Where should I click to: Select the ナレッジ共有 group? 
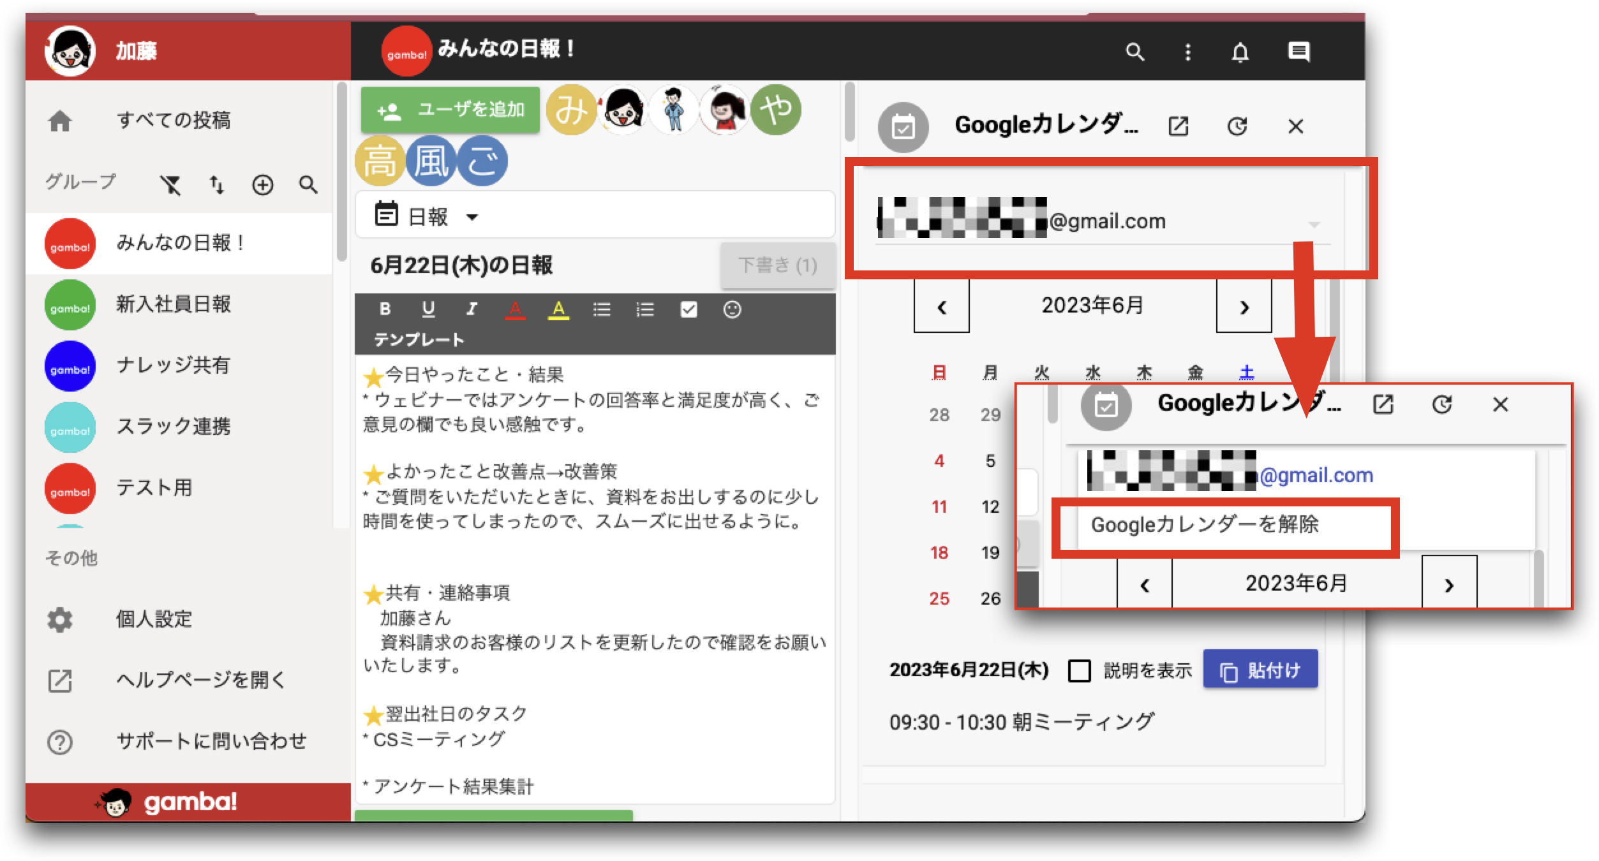pos(179,366)
